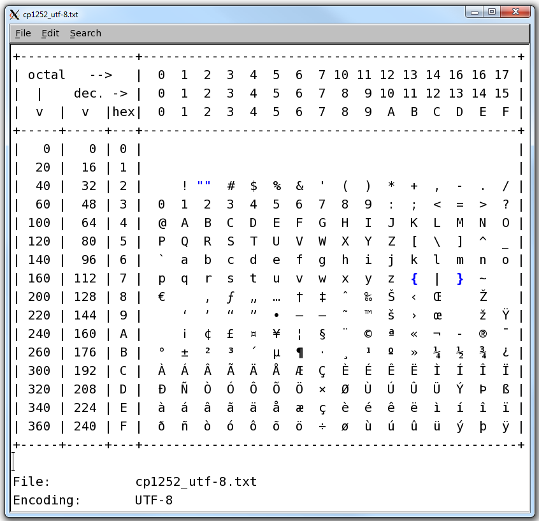Open the Search menu
The image size is (539, 521).
click(x=85, y=33)
